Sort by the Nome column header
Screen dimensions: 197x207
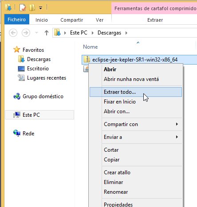[x=91, y=47]
